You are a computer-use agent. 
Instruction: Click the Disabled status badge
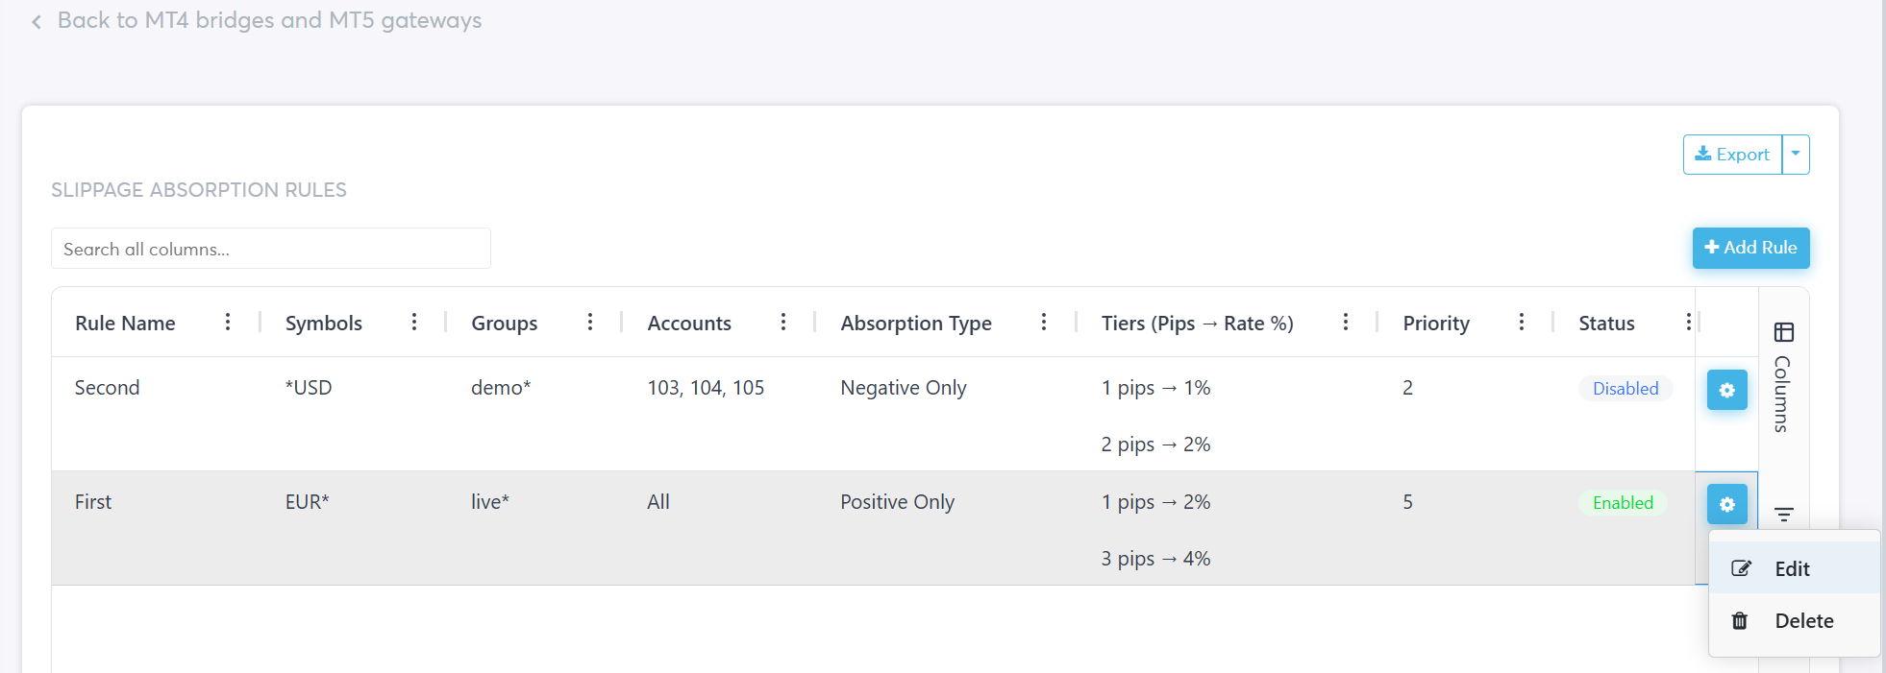click(1625, 389)
